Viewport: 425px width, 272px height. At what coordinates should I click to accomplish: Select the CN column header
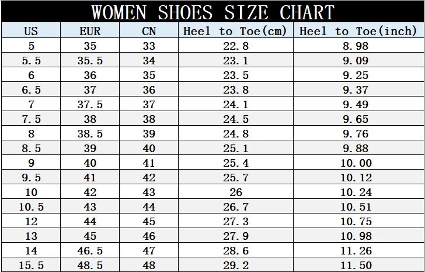pos(149,30)
